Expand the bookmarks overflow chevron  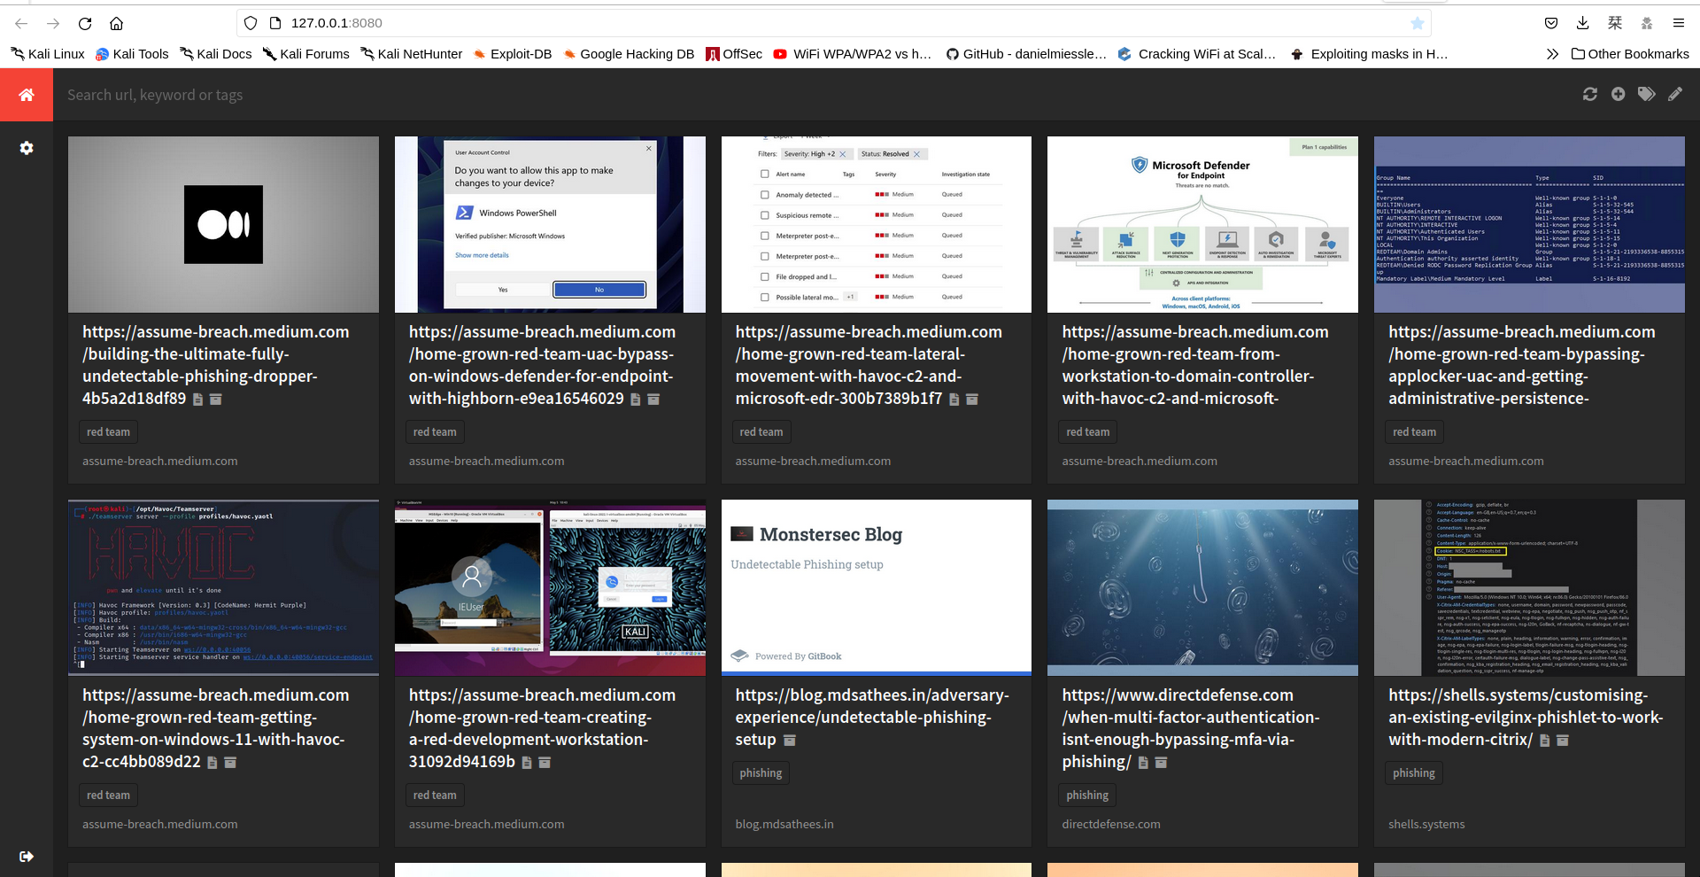click(1552, 54)
